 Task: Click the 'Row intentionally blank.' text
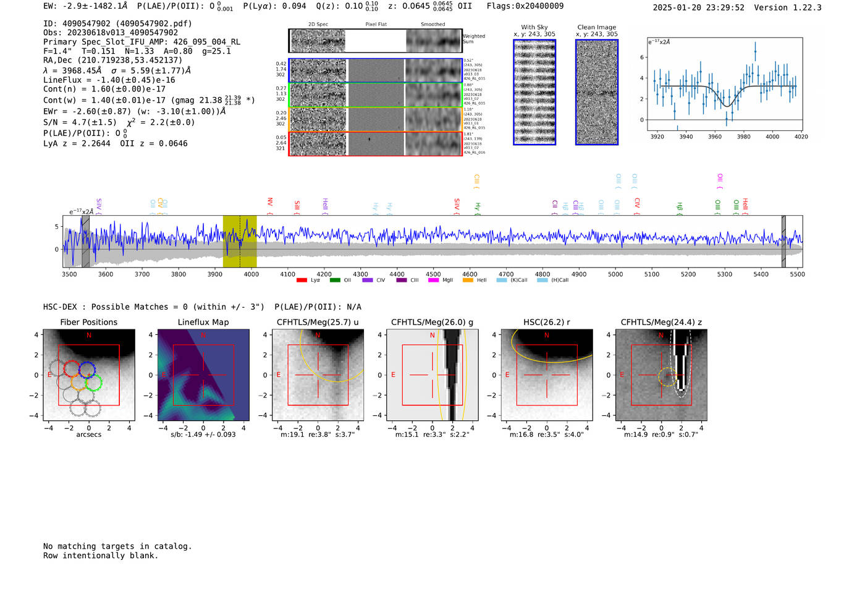click(x=101, y=556)
